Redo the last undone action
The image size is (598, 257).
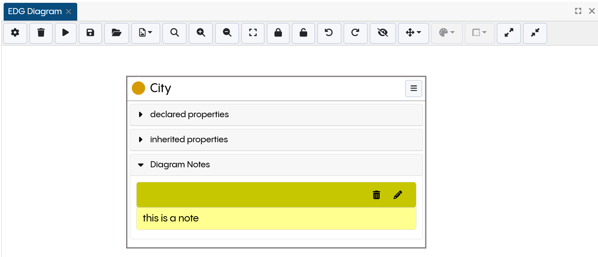pyautogui.click(x=355, y=33)
